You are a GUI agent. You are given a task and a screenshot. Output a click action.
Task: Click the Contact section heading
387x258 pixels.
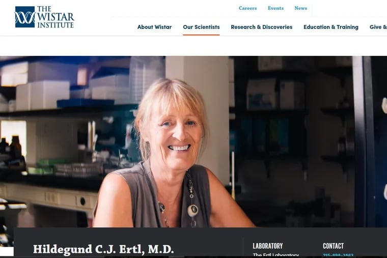point(333,246)
